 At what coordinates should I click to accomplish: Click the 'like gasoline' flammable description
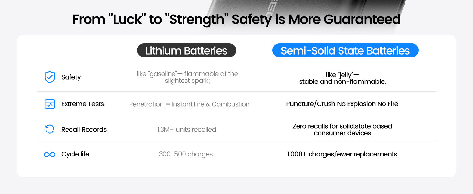187,78
